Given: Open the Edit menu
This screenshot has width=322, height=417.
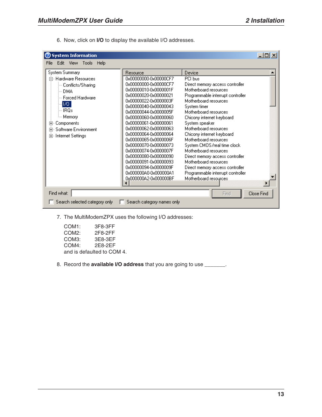Looking at the screenshot, I should tap(61, 63).
